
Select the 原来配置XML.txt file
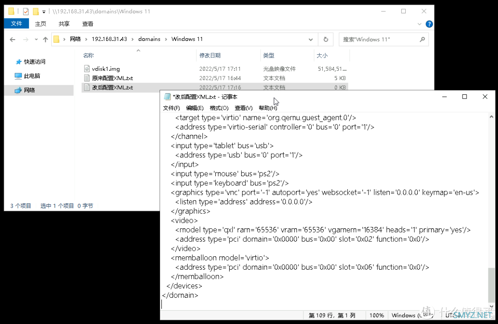pyautogui.click(x=113, y=78)
